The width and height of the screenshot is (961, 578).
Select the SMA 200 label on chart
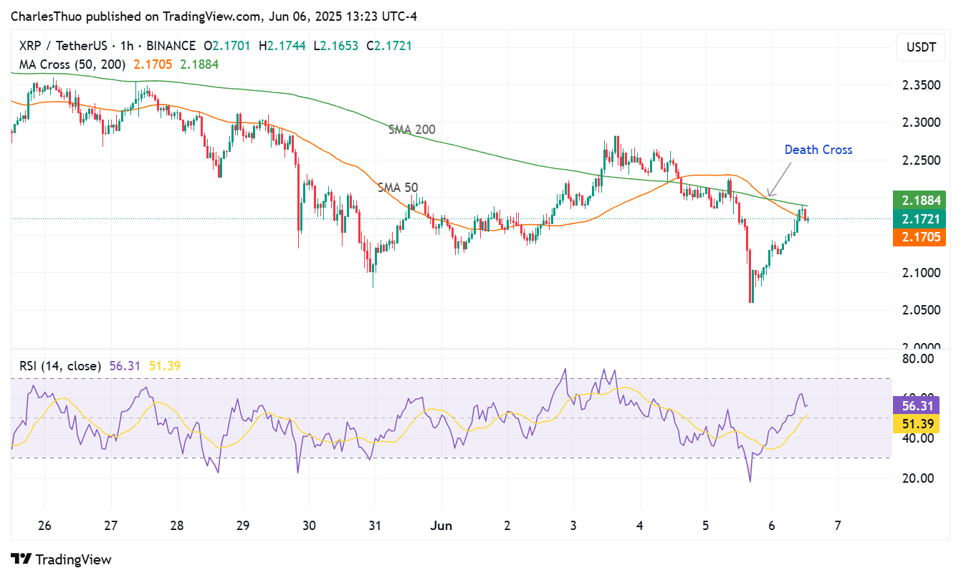411,130
